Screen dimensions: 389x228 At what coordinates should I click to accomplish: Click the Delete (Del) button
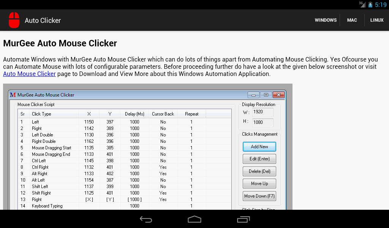coord(259,171)
